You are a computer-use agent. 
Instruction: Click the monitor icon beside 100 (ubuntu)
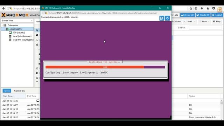10,33
